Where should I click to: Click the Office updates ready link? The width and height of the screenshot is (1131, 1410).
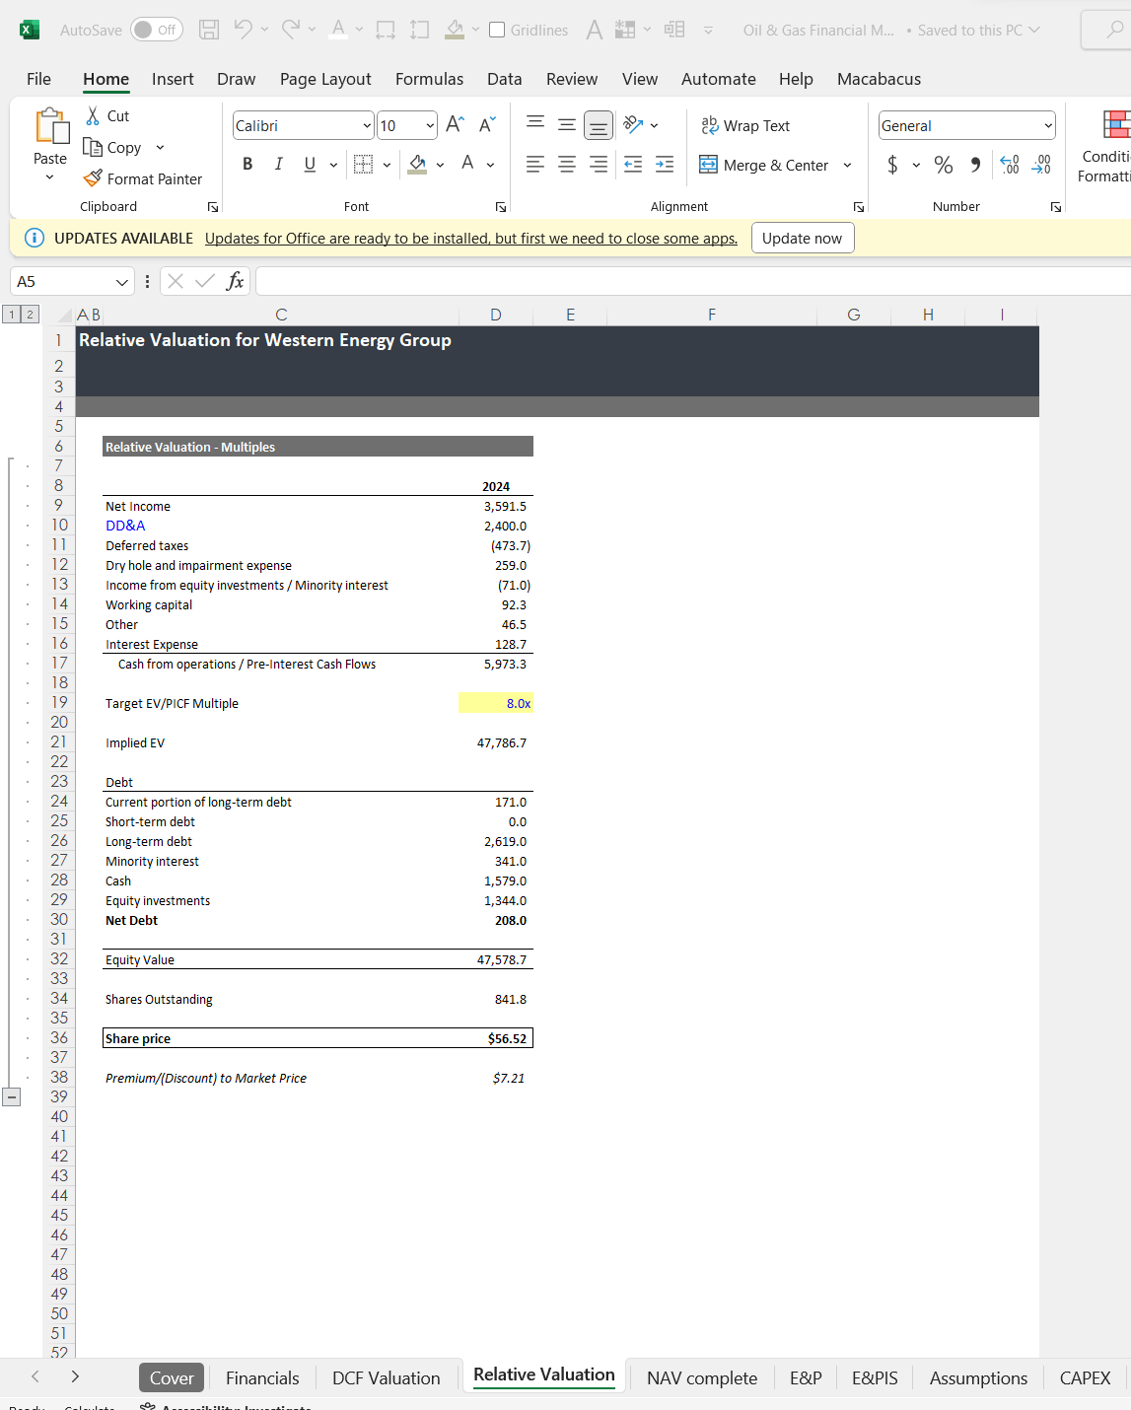pyautogui.click(x=470, y=239)
